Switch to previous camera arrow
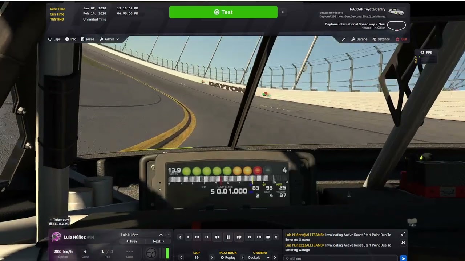465x261 pixels. coord(243,258)
